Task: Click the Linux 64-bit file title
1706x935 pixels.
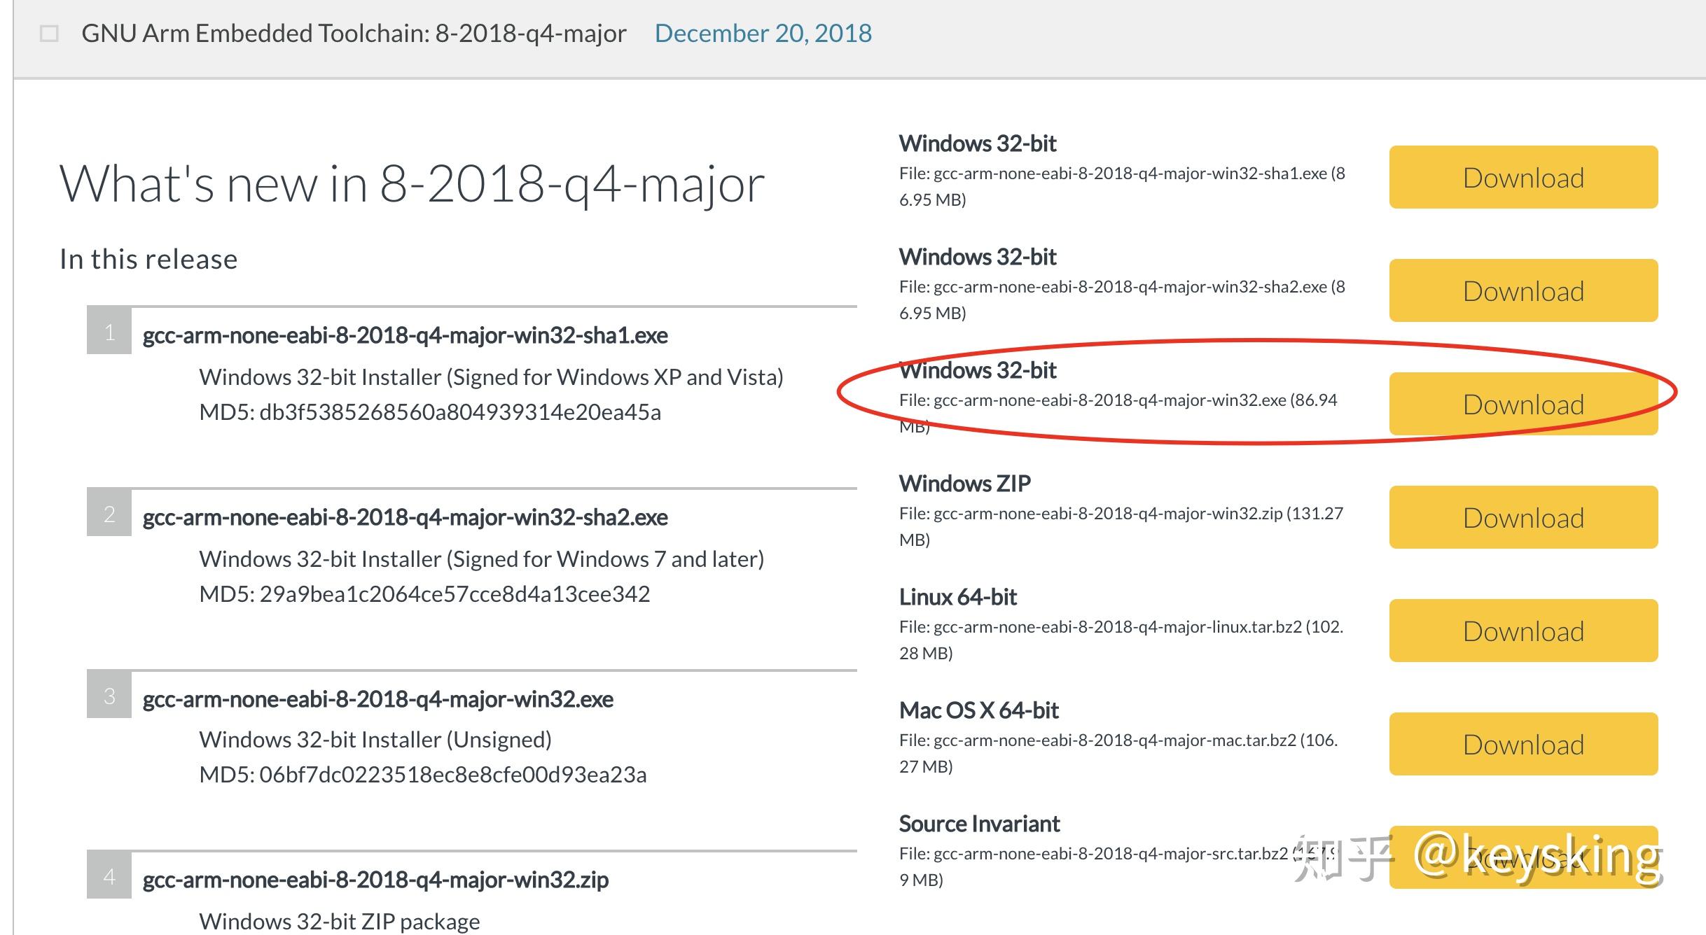Action: tap(958, 597)
